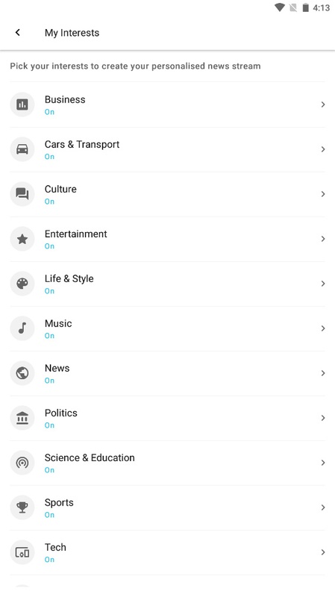The image size is (335, 597).
Task: Expand the Culture row chevron
Action: 323,194
